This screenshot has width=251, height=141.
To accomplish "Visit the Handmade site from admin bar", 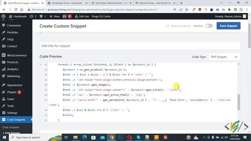I will [18, 16].
